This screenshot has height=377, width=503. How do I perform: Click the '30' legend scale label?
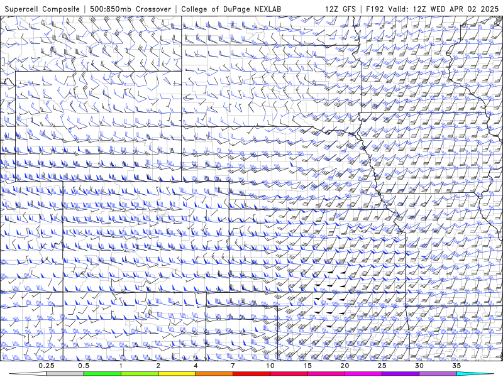(419, 366)
